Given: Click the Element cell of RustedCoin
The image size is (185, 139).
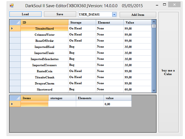Looking at the screenshot, I should click(x=110, y=71).
